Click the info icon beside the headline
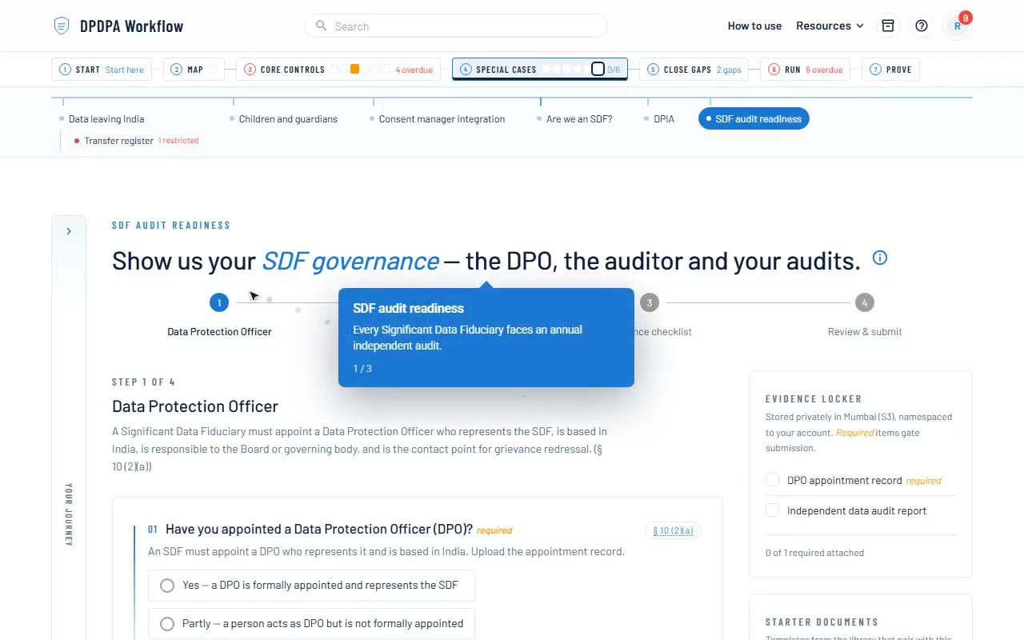Viewport: 1024px width, 640px height. tap(880, 258)
